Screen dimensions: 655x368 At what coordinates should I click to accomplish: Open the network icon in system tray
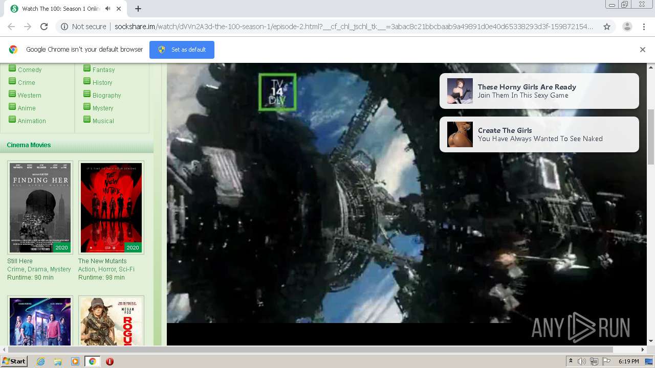tap(594, 361)
